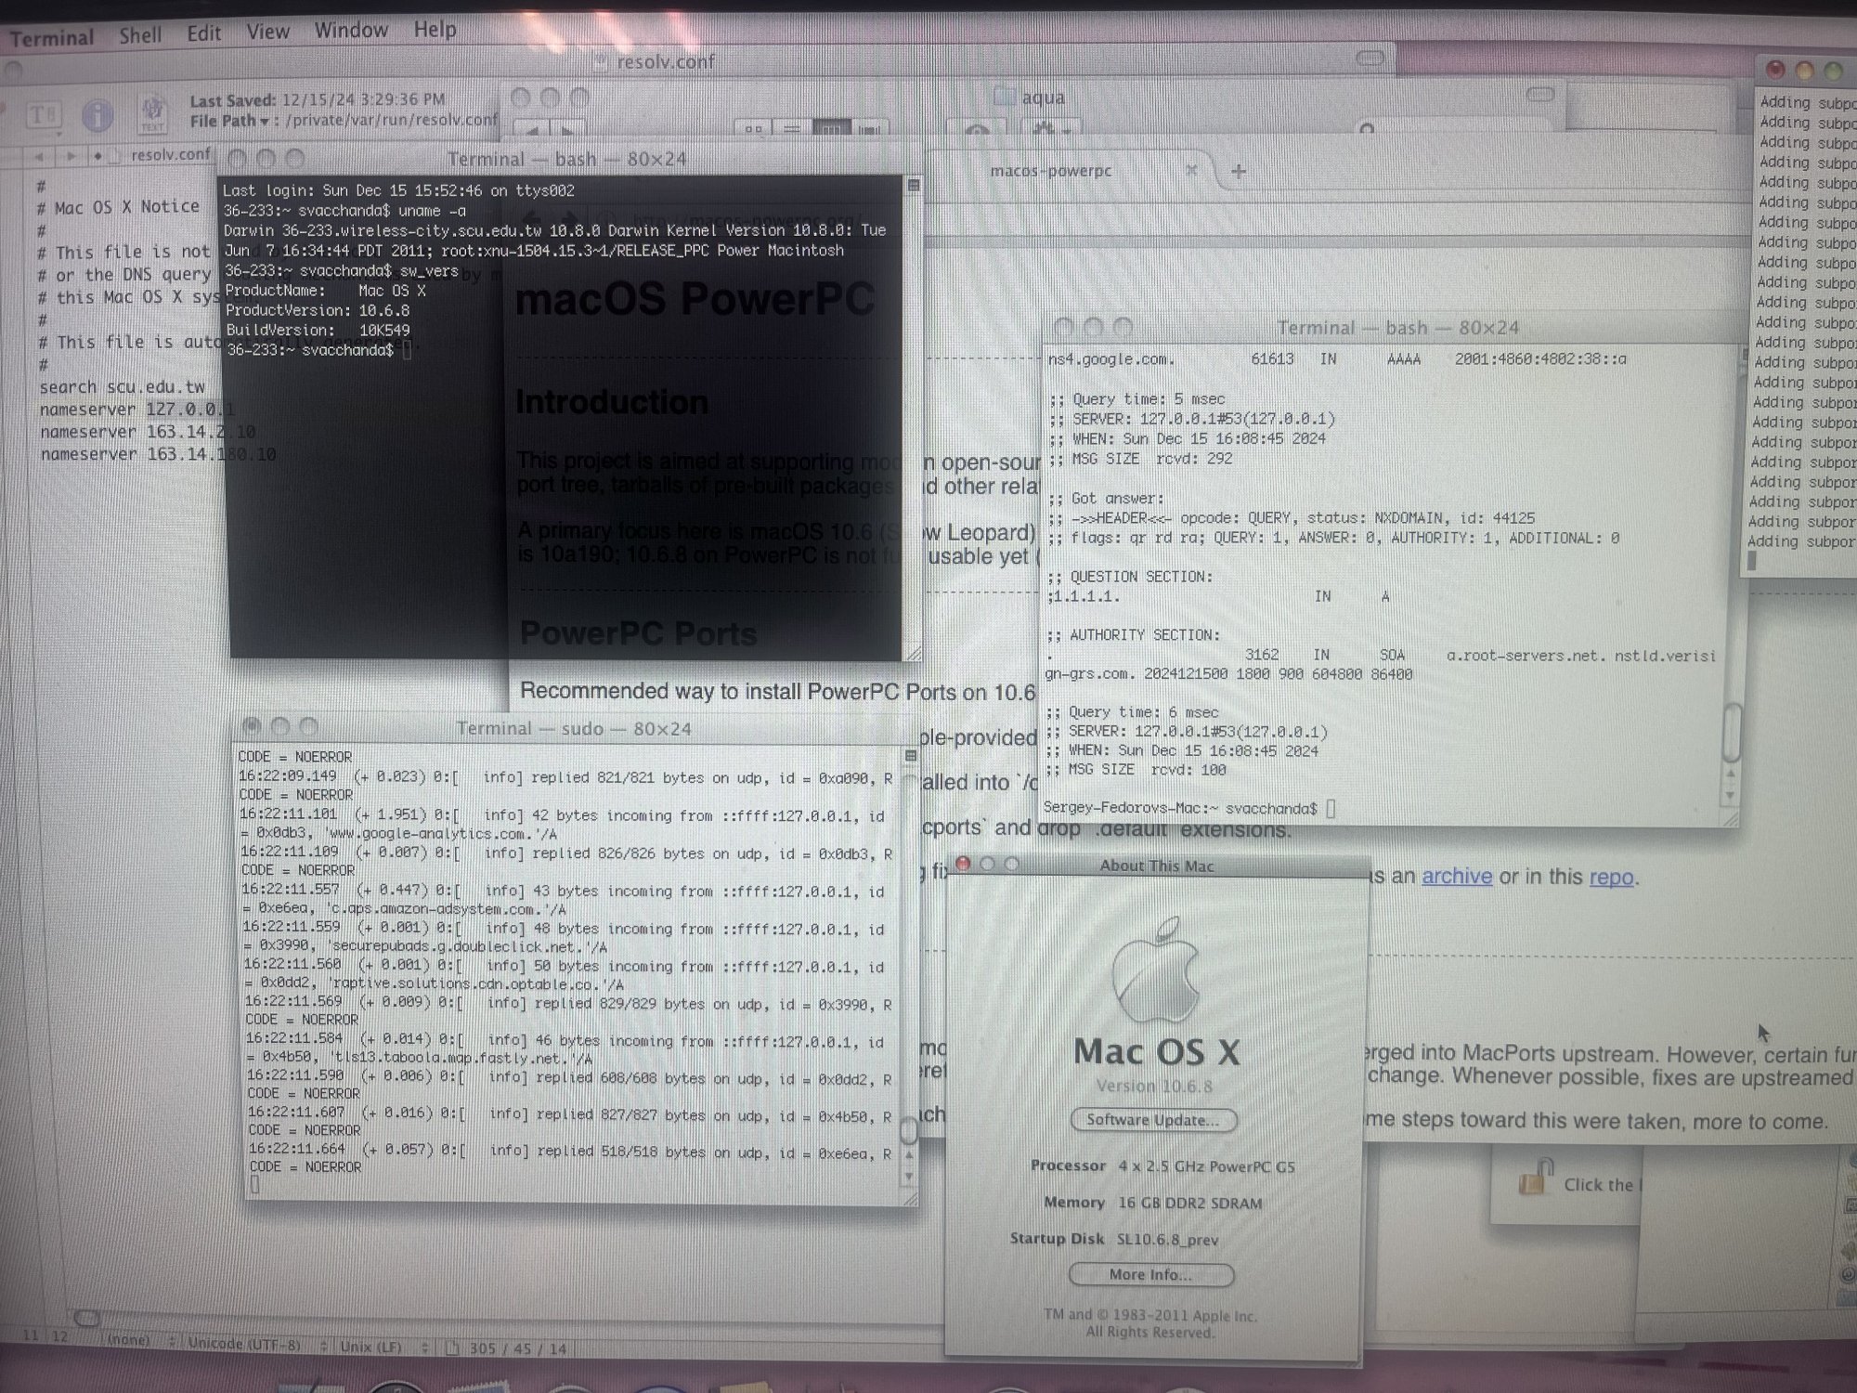Click the text options 'T' toolbar icon
This screenshot has width=1857, height=1393.
(x=43, y=115)
